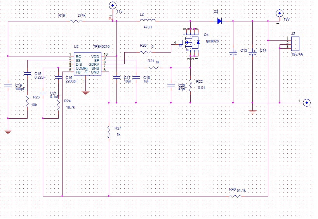Click the VDD pin label on U2
This screenshot has width=318, height=219.
(95, 57)
